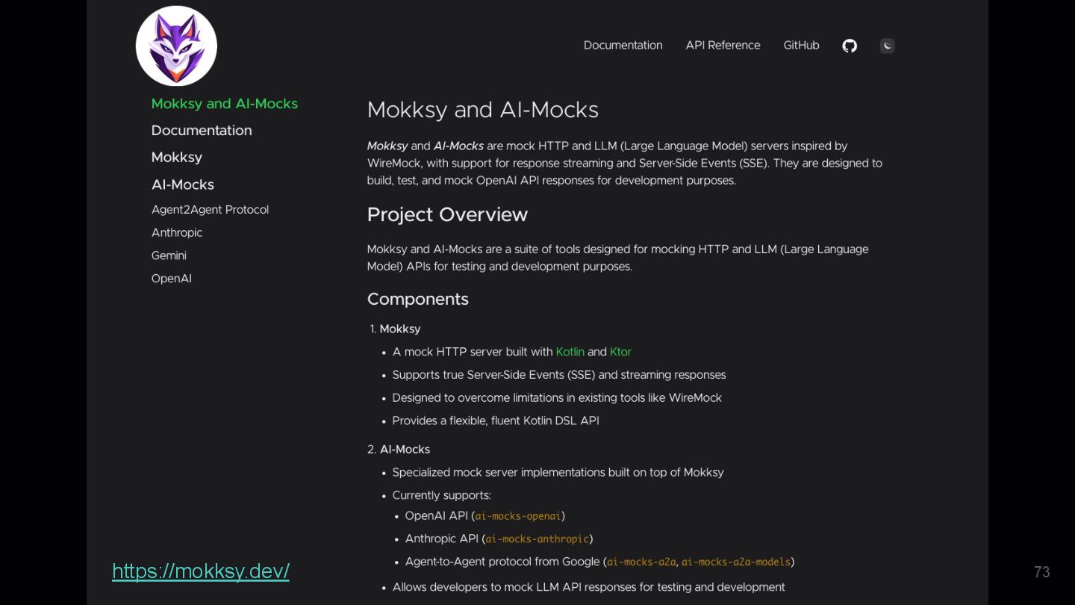Viewport: 1075px width, 605px height.
Task: Select Mokksy and AI-Mocks in the sidebar
Action: 225,104
